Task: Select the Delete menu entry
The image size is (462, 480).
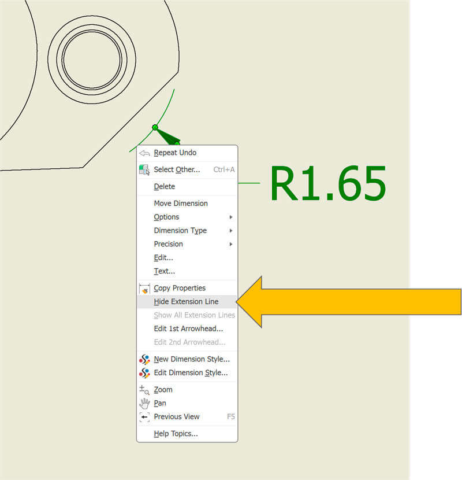Action: (187, 186)
